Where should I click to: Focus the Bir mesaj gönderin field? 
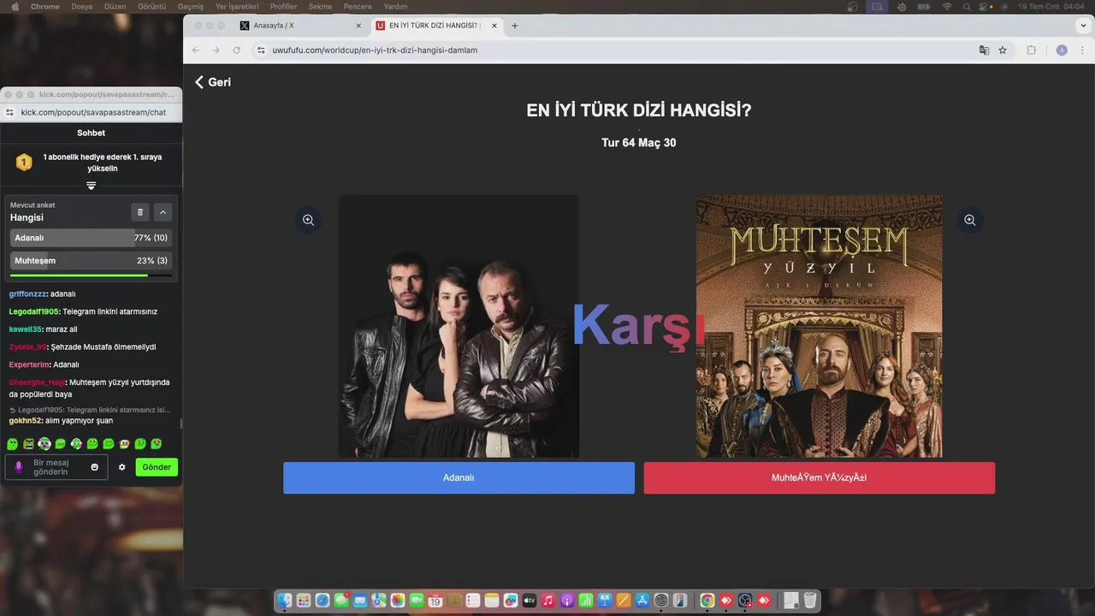click(56, 467)
